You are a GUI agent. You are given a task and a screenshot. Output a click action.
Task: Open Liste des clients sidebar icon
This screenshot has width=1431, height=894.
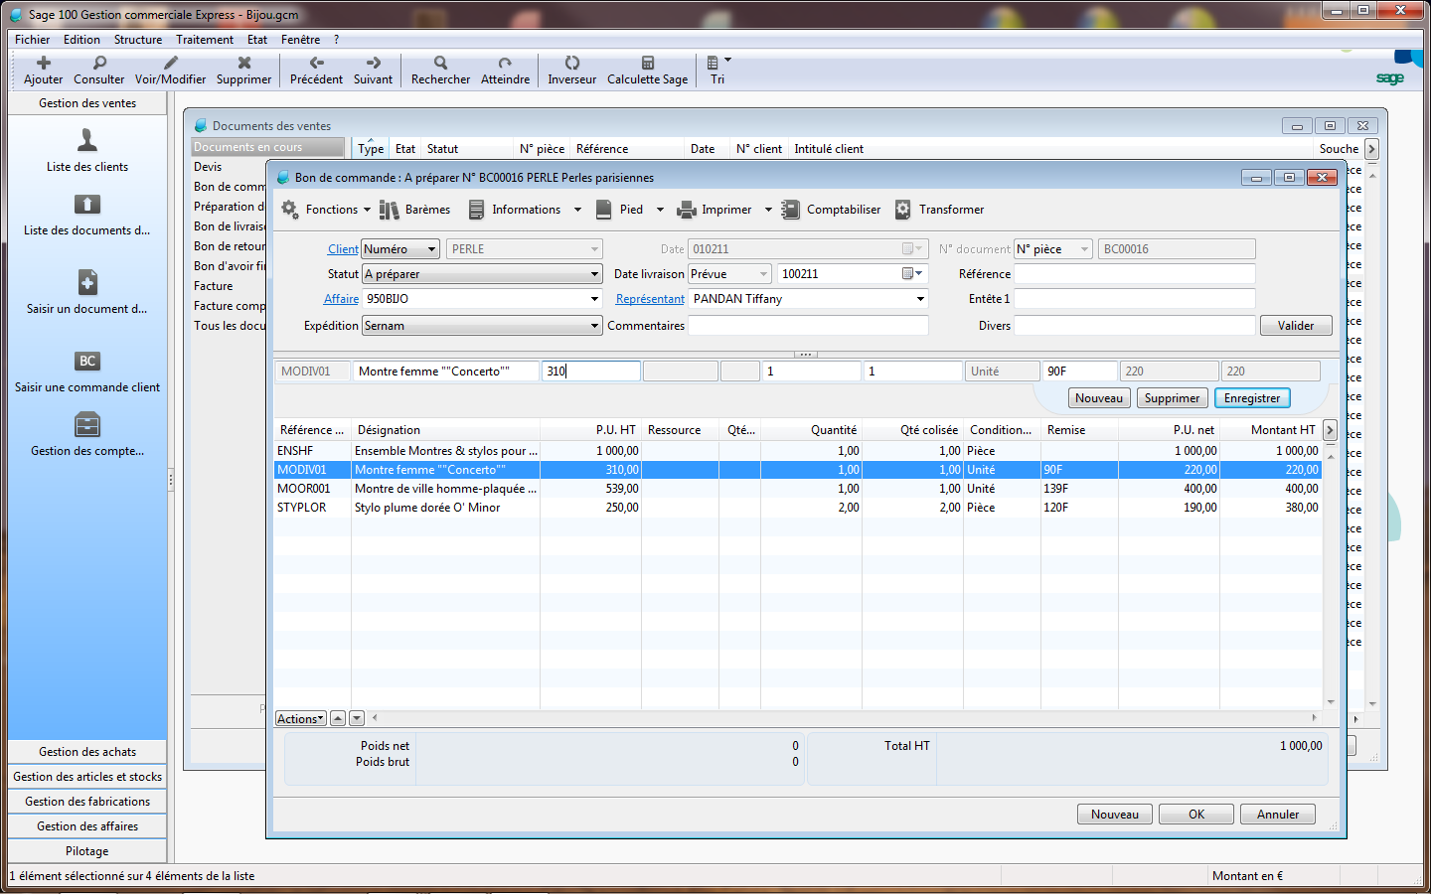click(x=87, y=140)
